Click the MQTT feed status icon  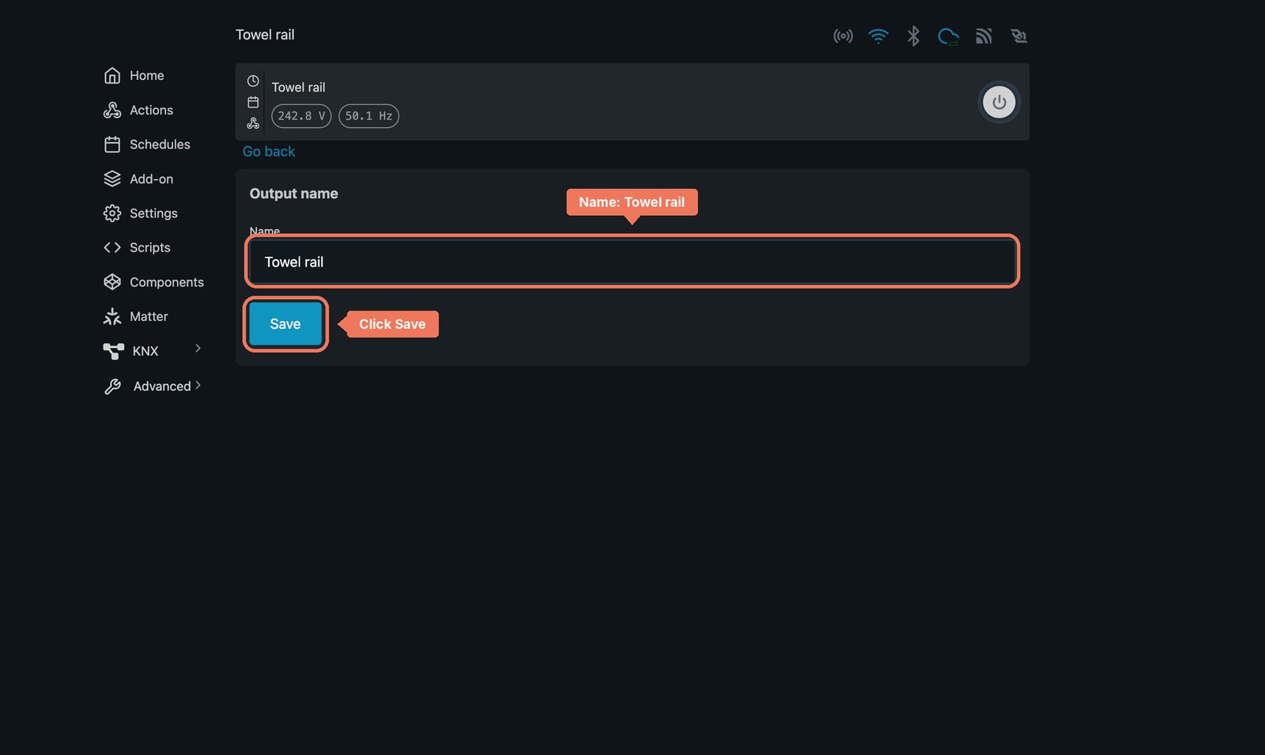click(984, 36)
